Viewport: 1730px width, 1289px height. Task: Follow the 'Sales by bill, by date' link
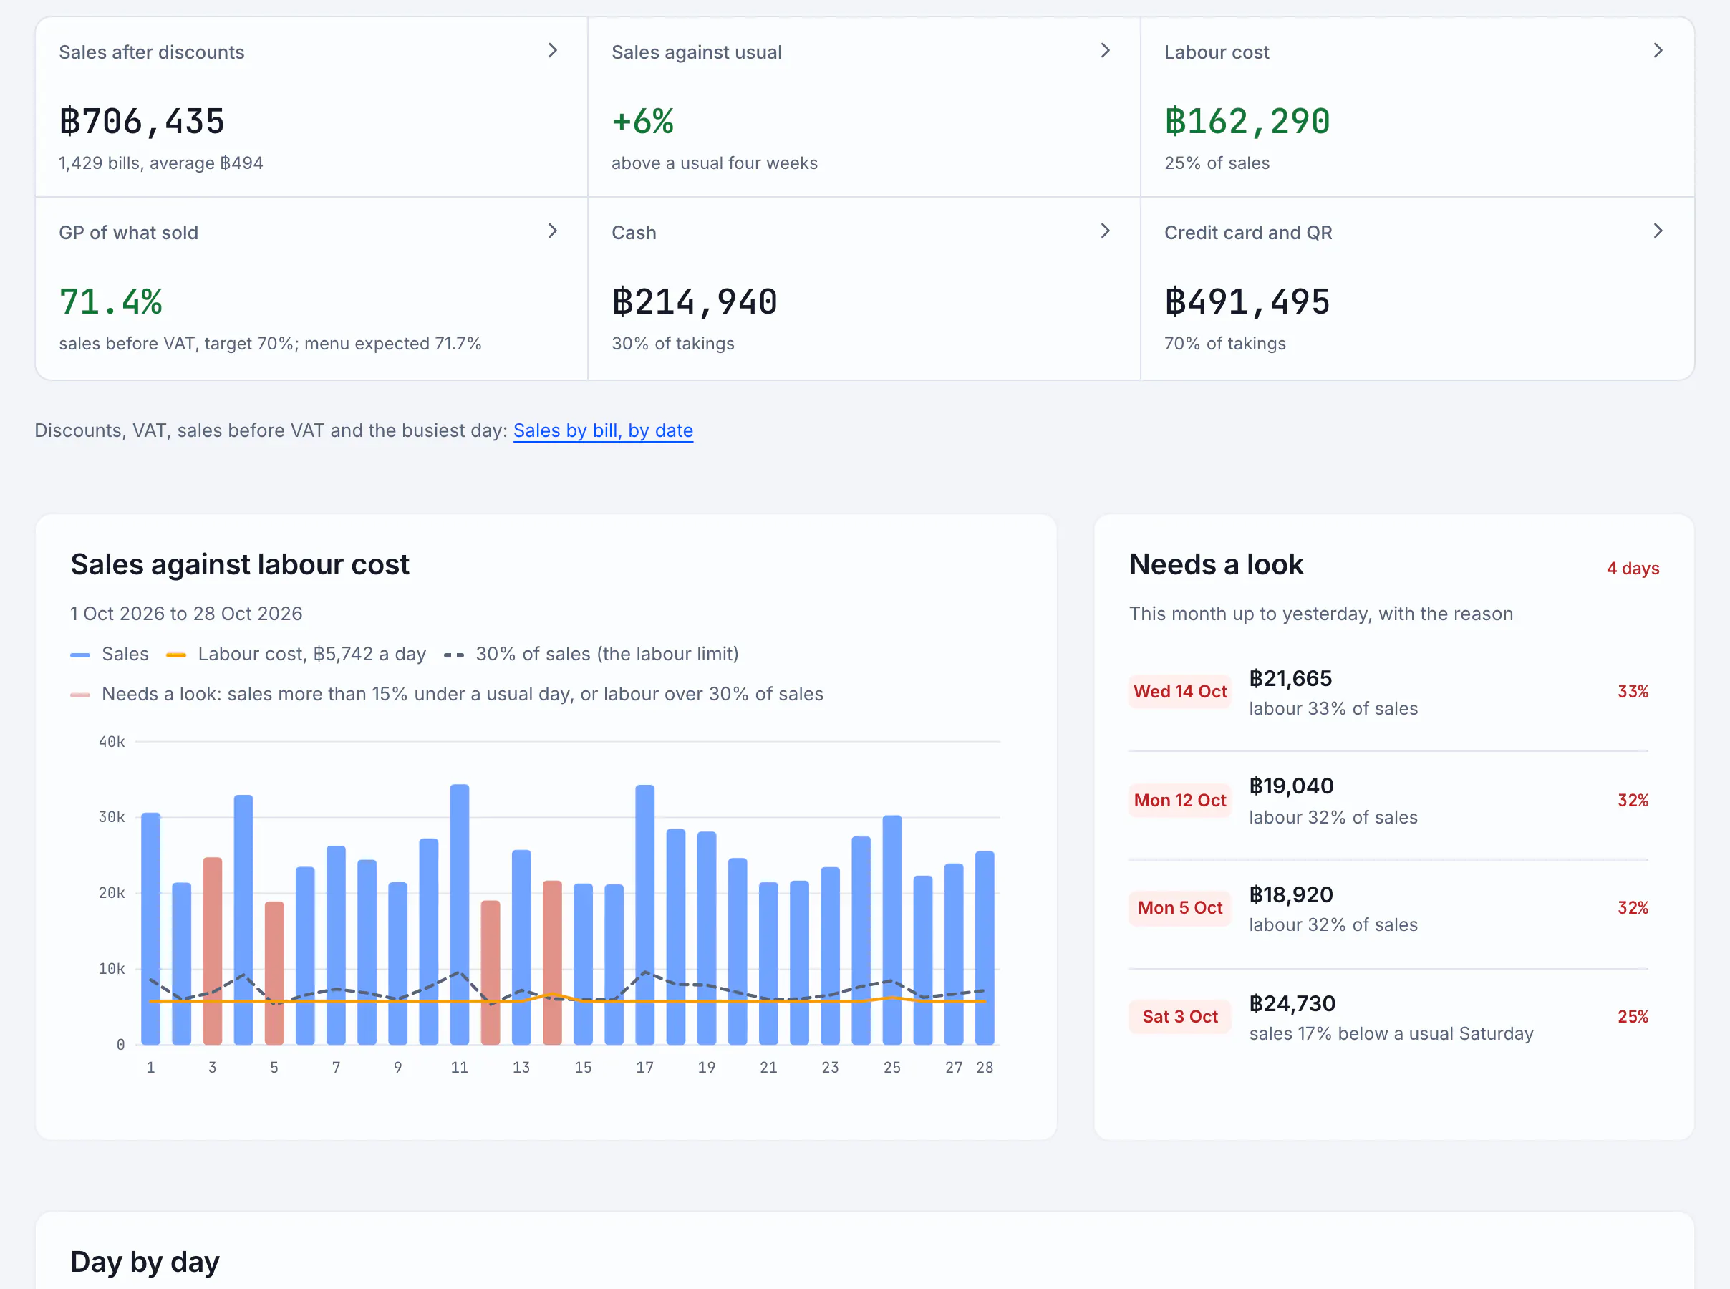tap(603, 430)
